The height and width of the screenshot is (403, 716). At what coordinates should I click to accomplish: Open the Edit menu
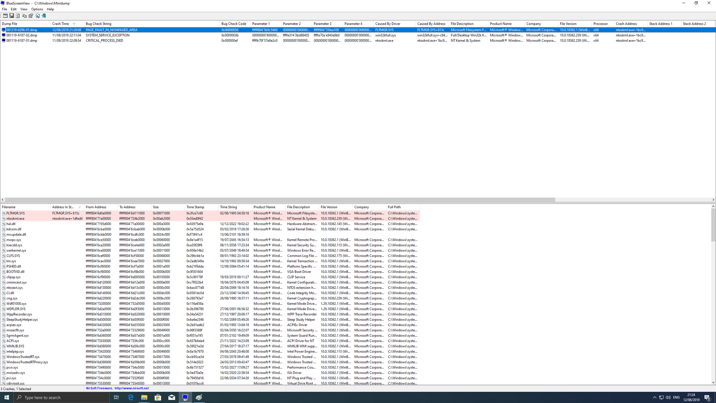tap(14, 9)
